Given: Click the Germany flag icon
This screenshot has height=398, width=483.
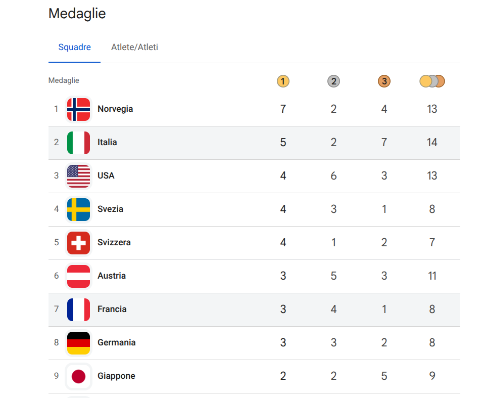Looking at the screenshot, I should tap(78, 343).
